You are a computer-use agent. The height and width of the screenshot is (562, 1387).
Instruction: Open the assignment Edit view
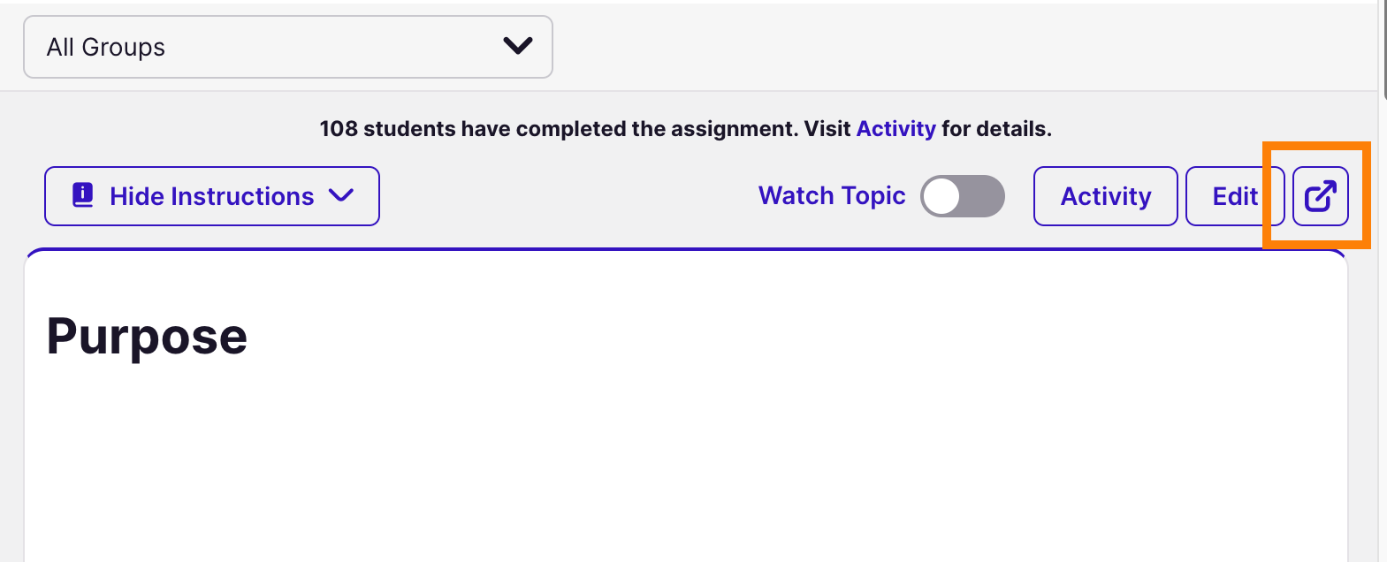[x=1235, y=196]
